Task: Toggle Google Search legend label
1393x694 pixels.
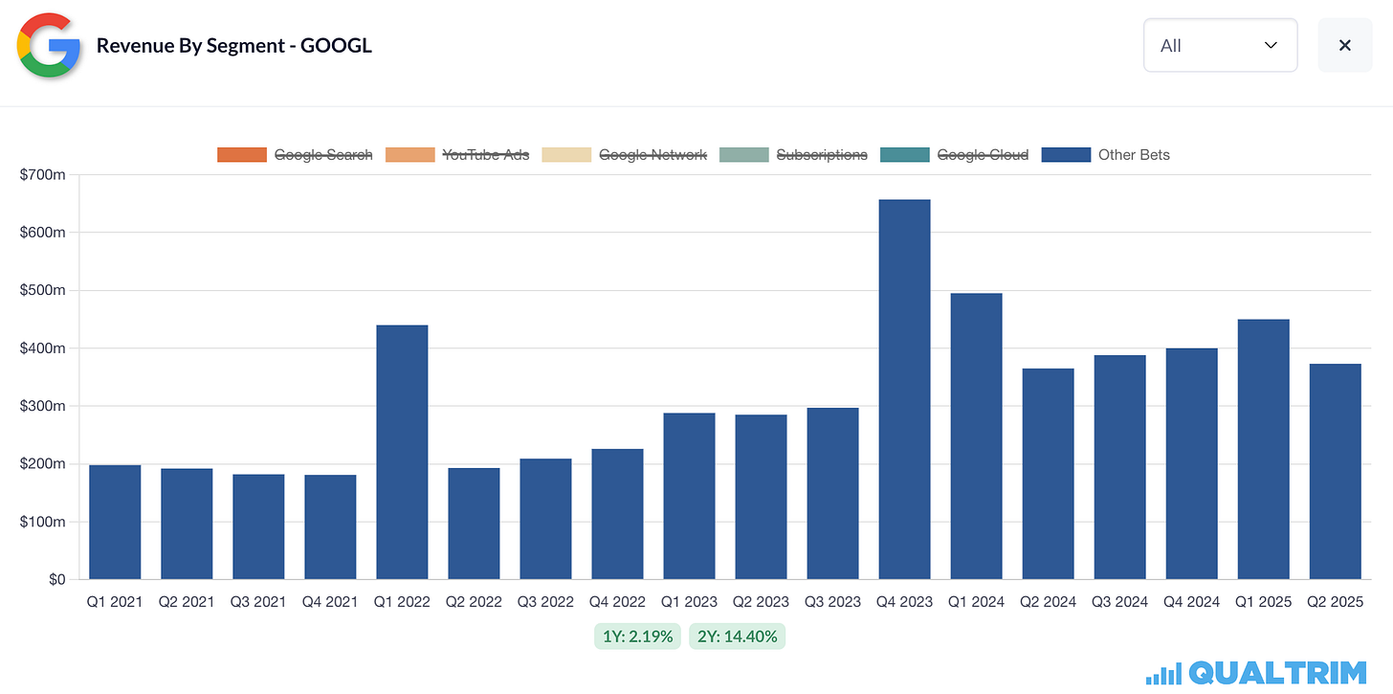Action: 323,154
